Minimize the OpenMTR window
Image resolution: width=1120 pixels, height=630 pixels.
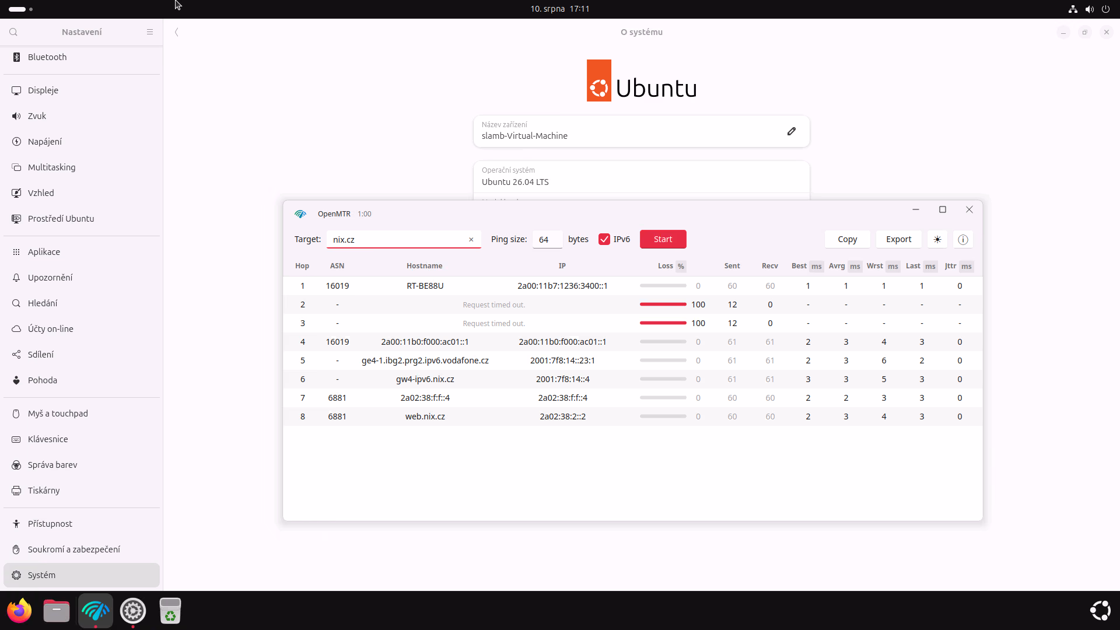coord(916,209)
